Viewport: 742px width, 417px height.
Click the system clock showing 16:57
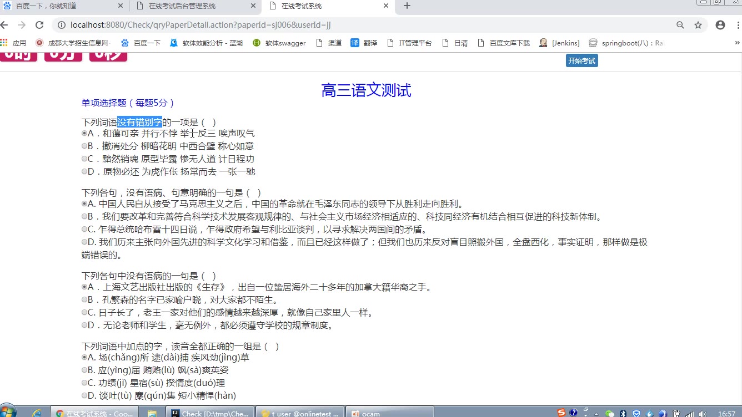pos(727,414)
